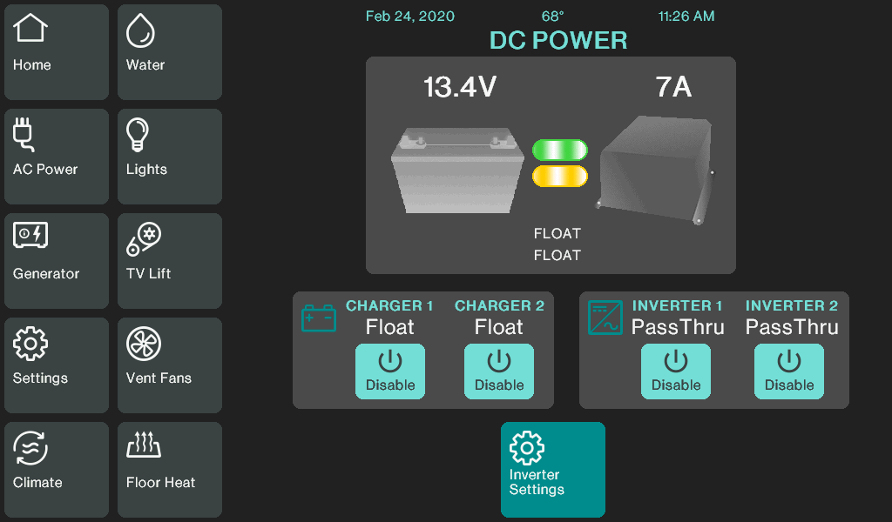Open Inverter Settings
This screenshot has width=892, height=522.
coord(553,470)
